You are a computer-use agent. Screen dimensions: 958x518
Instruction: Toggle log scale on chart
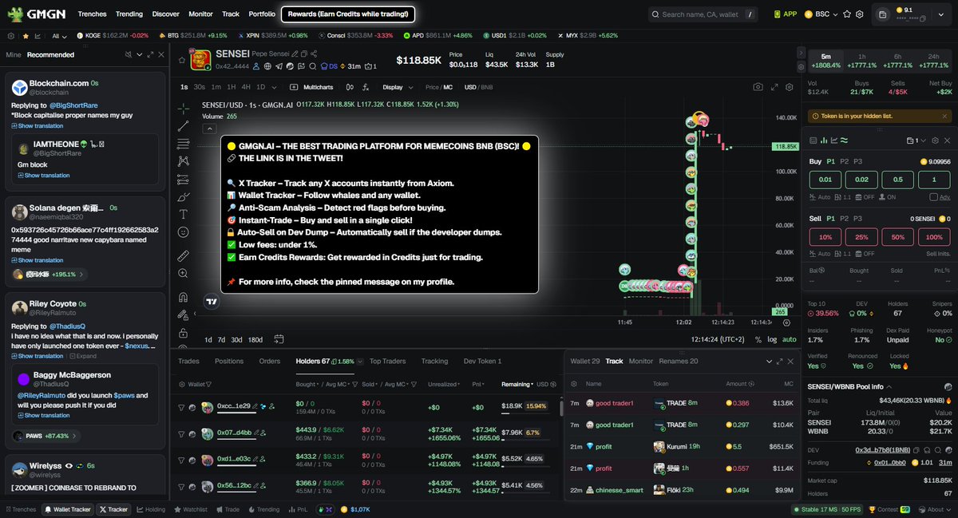771,340
